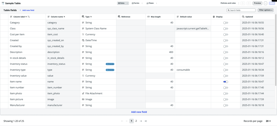Click the Updated column header icon
The width and height of the screenshot is (277, 126).
point(243,17)
